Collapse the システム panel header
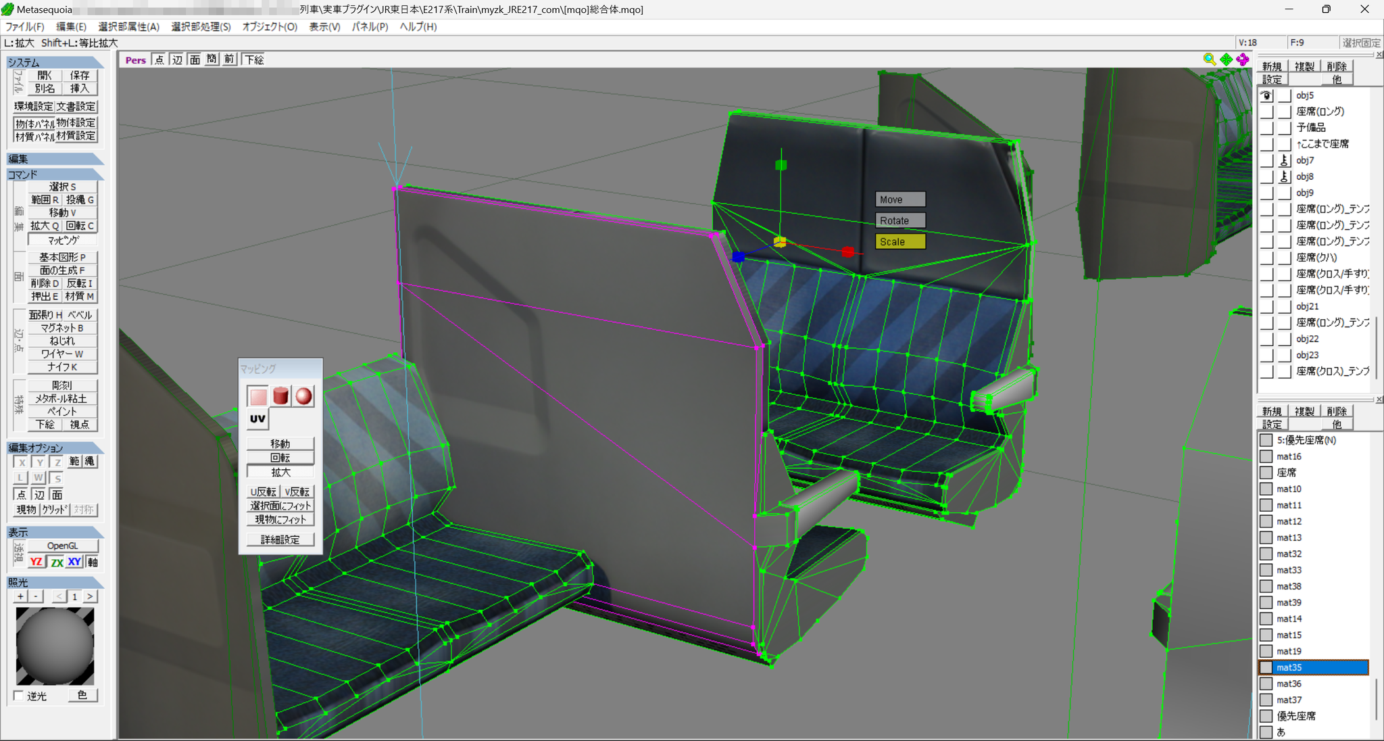Viewport: 1384px width, 741px height. (55, 62)
